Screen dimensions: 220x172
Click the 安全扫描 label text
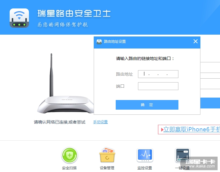[x=69, y=168]
